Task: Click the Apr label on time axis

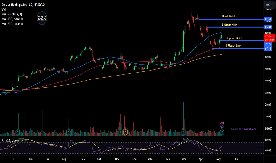Action: click(x=200, y=159)
